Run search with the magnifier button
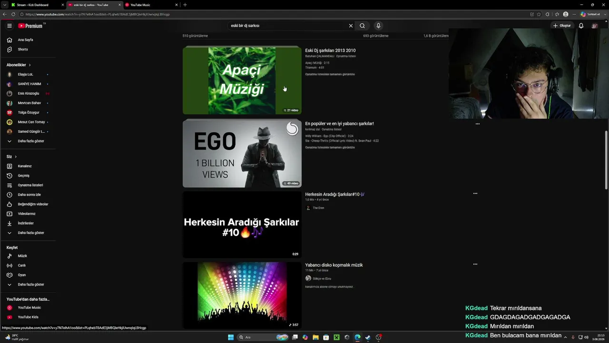Image resolution: width=609 pixels, height=343 pixels. coord(362,26)
